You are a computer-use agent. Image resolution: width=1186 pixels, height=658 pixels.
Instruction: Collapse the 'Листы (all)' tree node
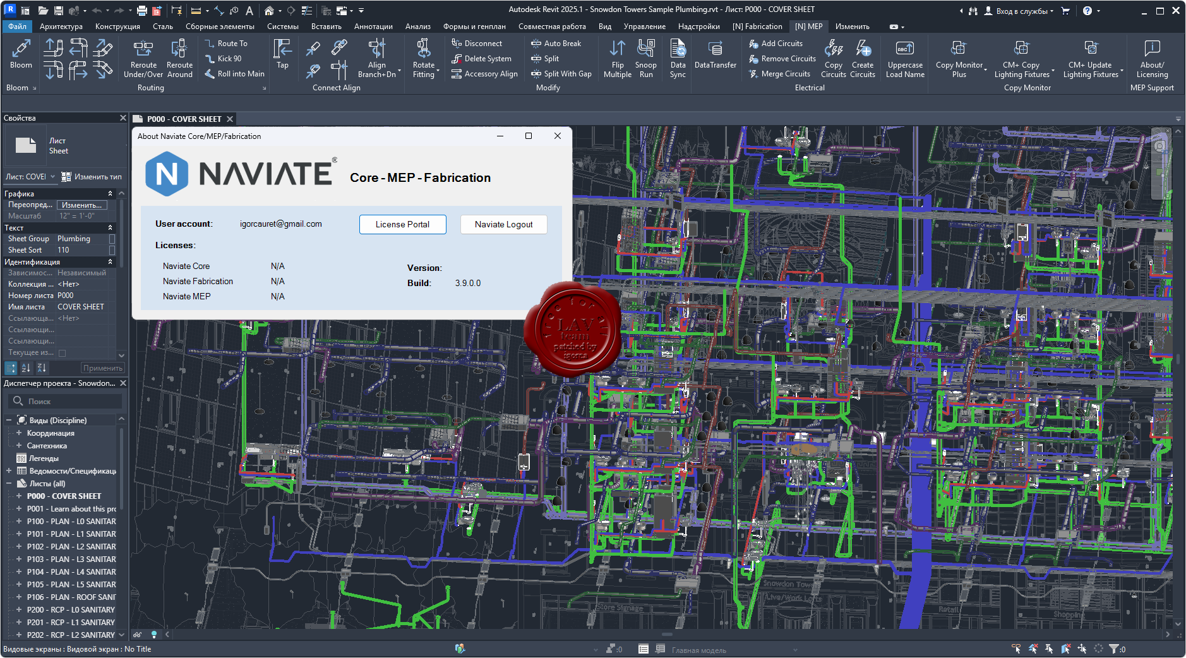pyautogui.click(x=9, y=483)
